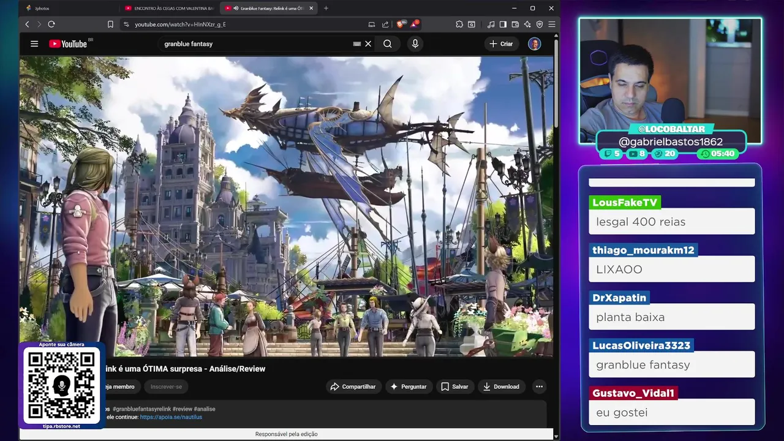
Task: Open on-screen keyboard icon in search box
Action: pos(357,43)
